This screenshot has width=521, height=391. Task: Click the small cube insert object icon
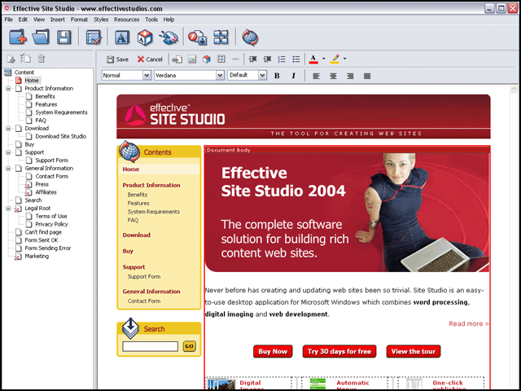pos(207,59)
